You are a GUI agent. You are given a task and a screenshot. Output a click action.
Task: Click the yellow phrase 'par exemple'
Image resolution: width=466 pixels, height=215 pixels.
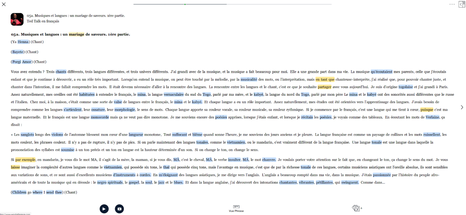point(25,160)
